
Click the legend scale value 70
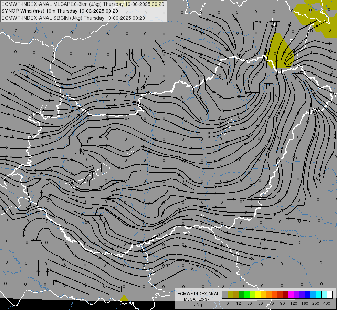tap(272, 303)
